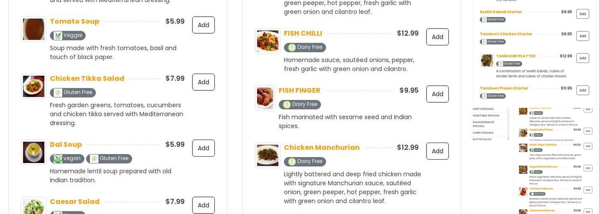Open the Palak(Spinach) Specials category
Viewport: 599px width, 214px height.
click(483, 124)
